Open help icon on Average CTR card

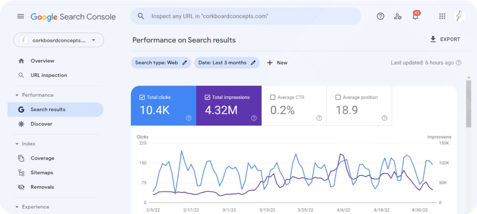coord(319,118)
